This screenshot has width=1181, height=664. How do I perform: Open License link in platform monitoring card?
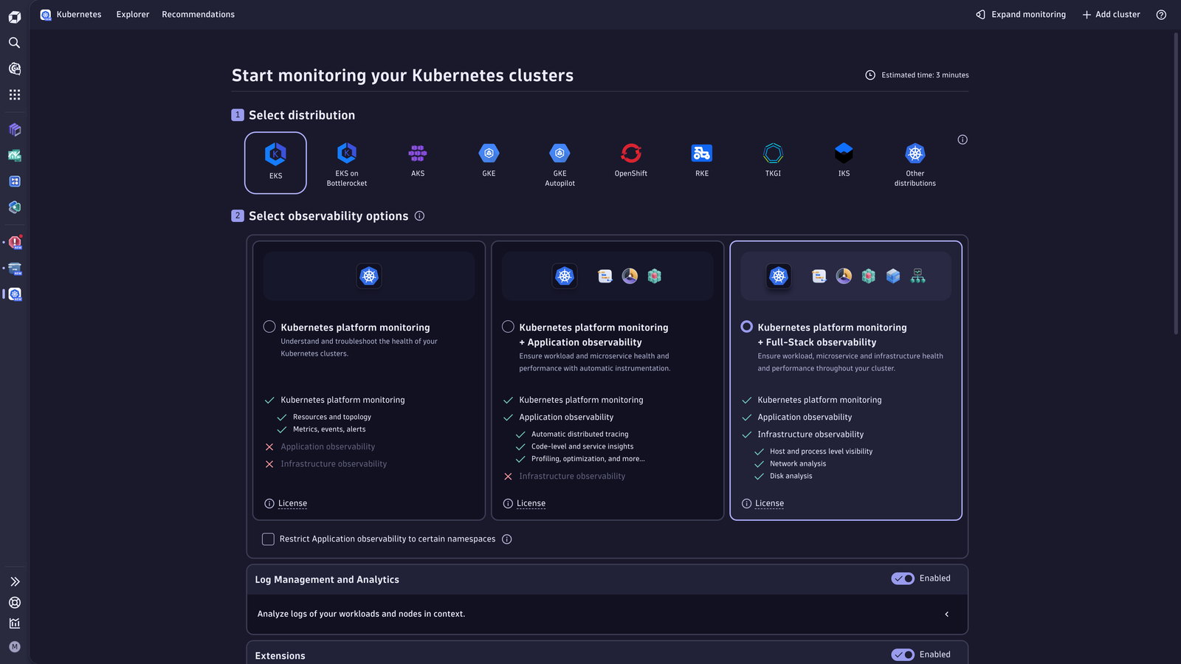point(292,504)
